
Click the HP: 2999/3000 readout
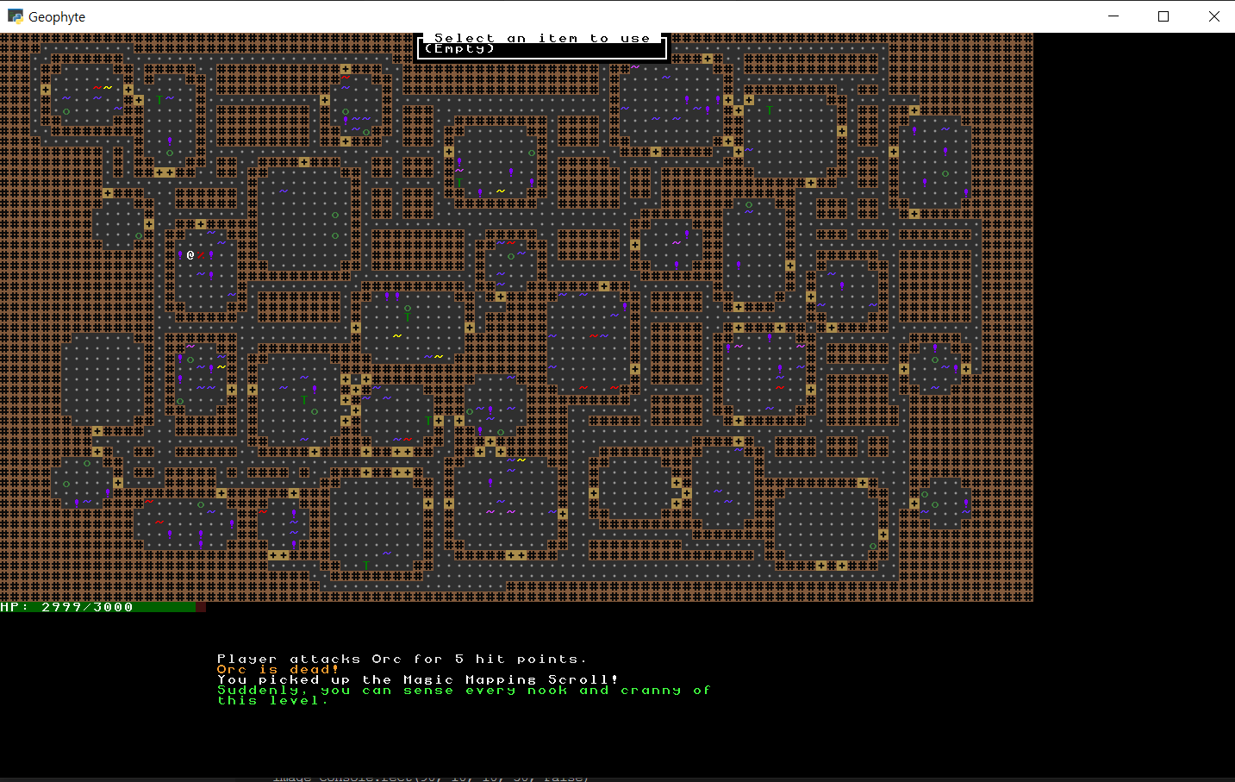pos(67,607)
